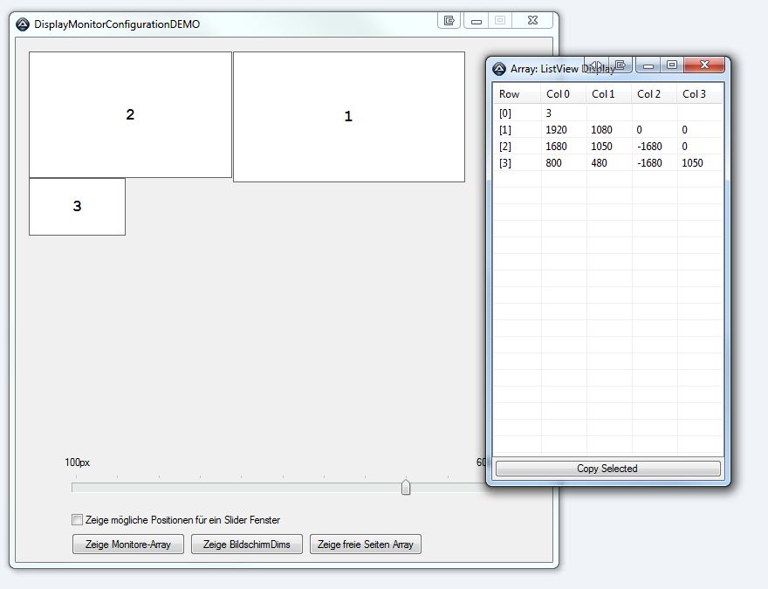Screen dimensions: 768x589
Task: Click the AutoIt icon in Array ListView window
Action: tap(499, 68)
